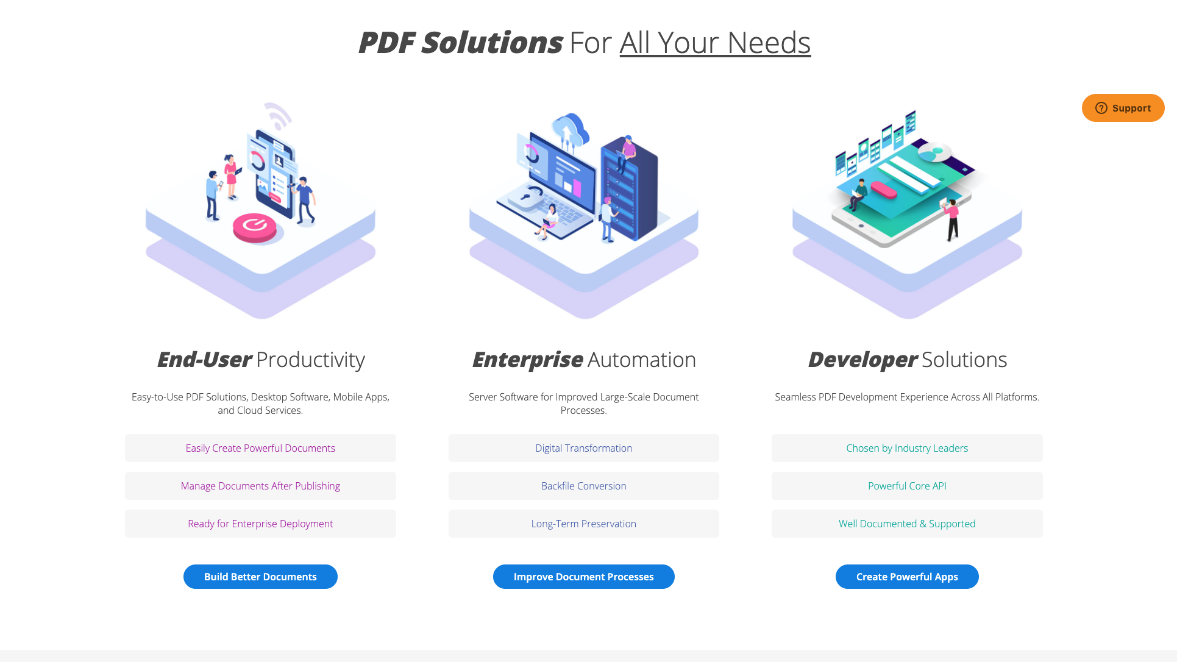The width and height of the screenshot is (1177, 662).
Task: Expand the Digital Transformation section
Action: tap(584, 448)
